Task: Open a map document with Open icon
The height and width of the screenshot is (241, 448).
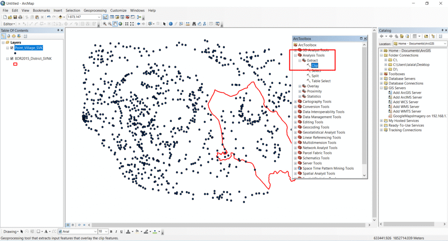Action: (x=10, y=17)
